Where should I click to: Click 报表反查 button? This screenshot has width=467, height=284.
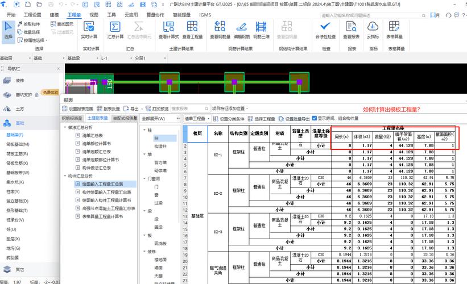pyautogui.click(x=109, y=108)
